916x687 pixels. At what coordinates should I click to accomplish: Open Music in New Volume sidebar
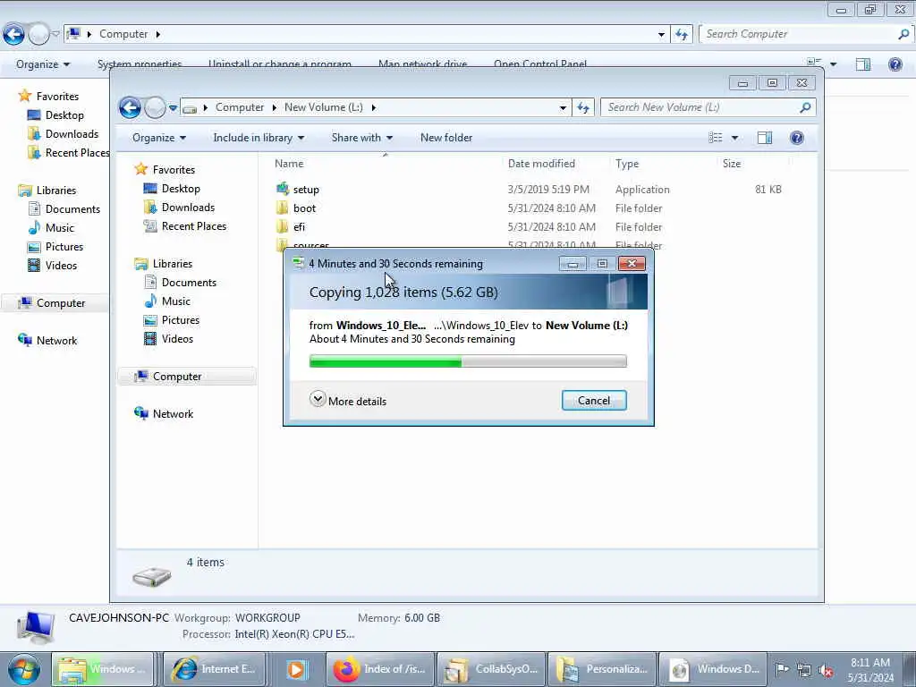[x=176, y=301]
